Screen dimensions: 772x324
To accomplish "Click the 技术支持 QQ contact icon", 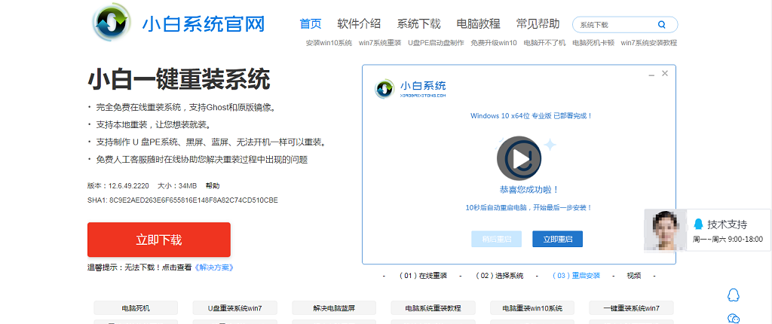I will click(x=699, y=225).
